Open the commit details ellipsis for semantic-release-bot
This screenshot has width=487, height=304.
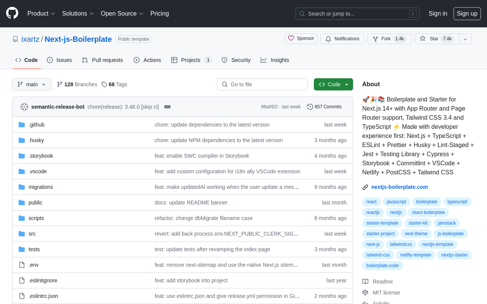click(167, 107)
